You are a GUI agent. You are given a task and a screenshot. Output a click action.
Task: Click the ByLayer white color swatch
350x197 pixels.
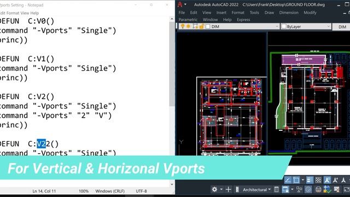tap(284, 27)
